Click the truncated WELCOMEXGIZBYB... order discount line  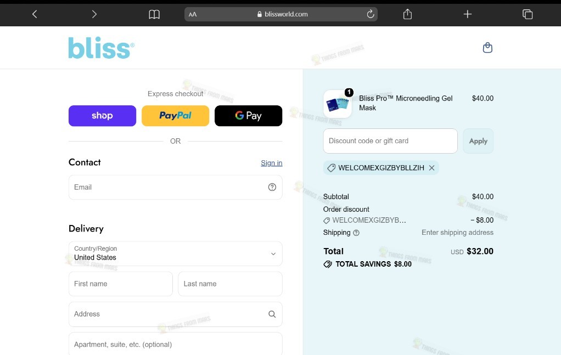(x=364, y=220)
